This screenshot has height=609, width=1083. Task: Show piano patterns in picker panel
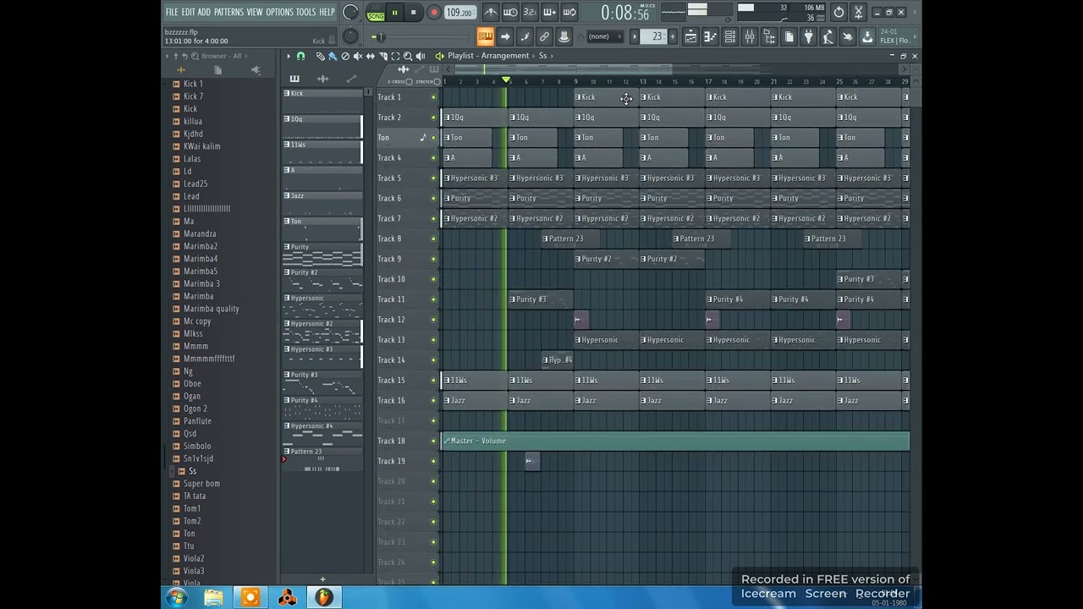coord(294,79)
